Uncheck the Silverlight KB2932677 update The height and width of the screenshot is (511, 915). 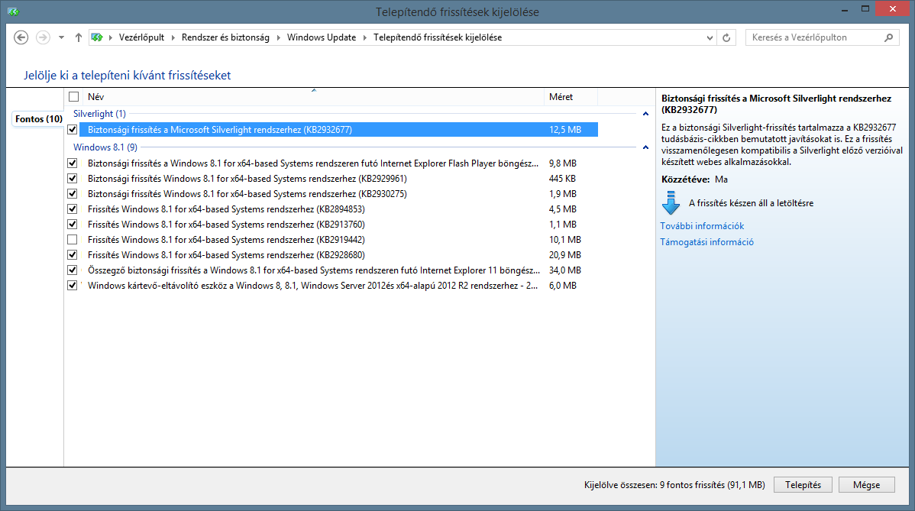click(73, 130)
